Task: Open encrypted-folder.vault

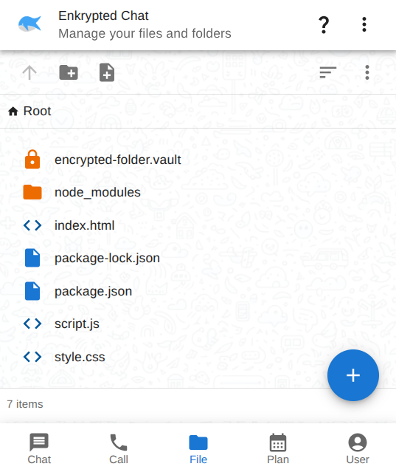Action: [x=117, y=160]
